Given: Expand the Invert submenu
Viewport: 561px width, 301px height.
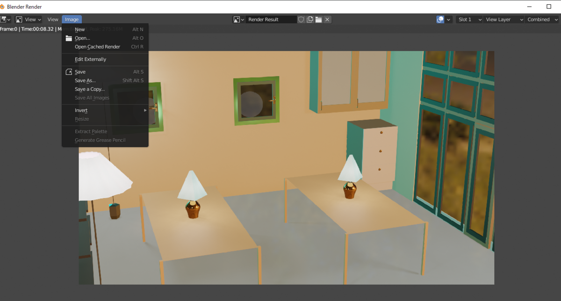Looking at the screenshot, I should pos(105,110).
